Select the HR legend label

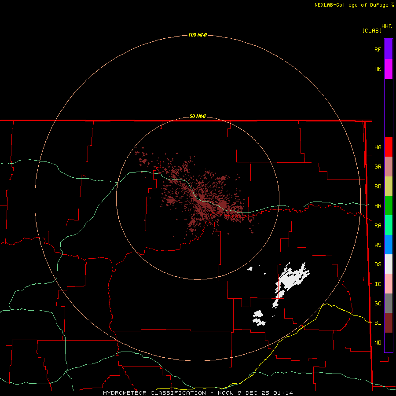[x=378, y=206]
